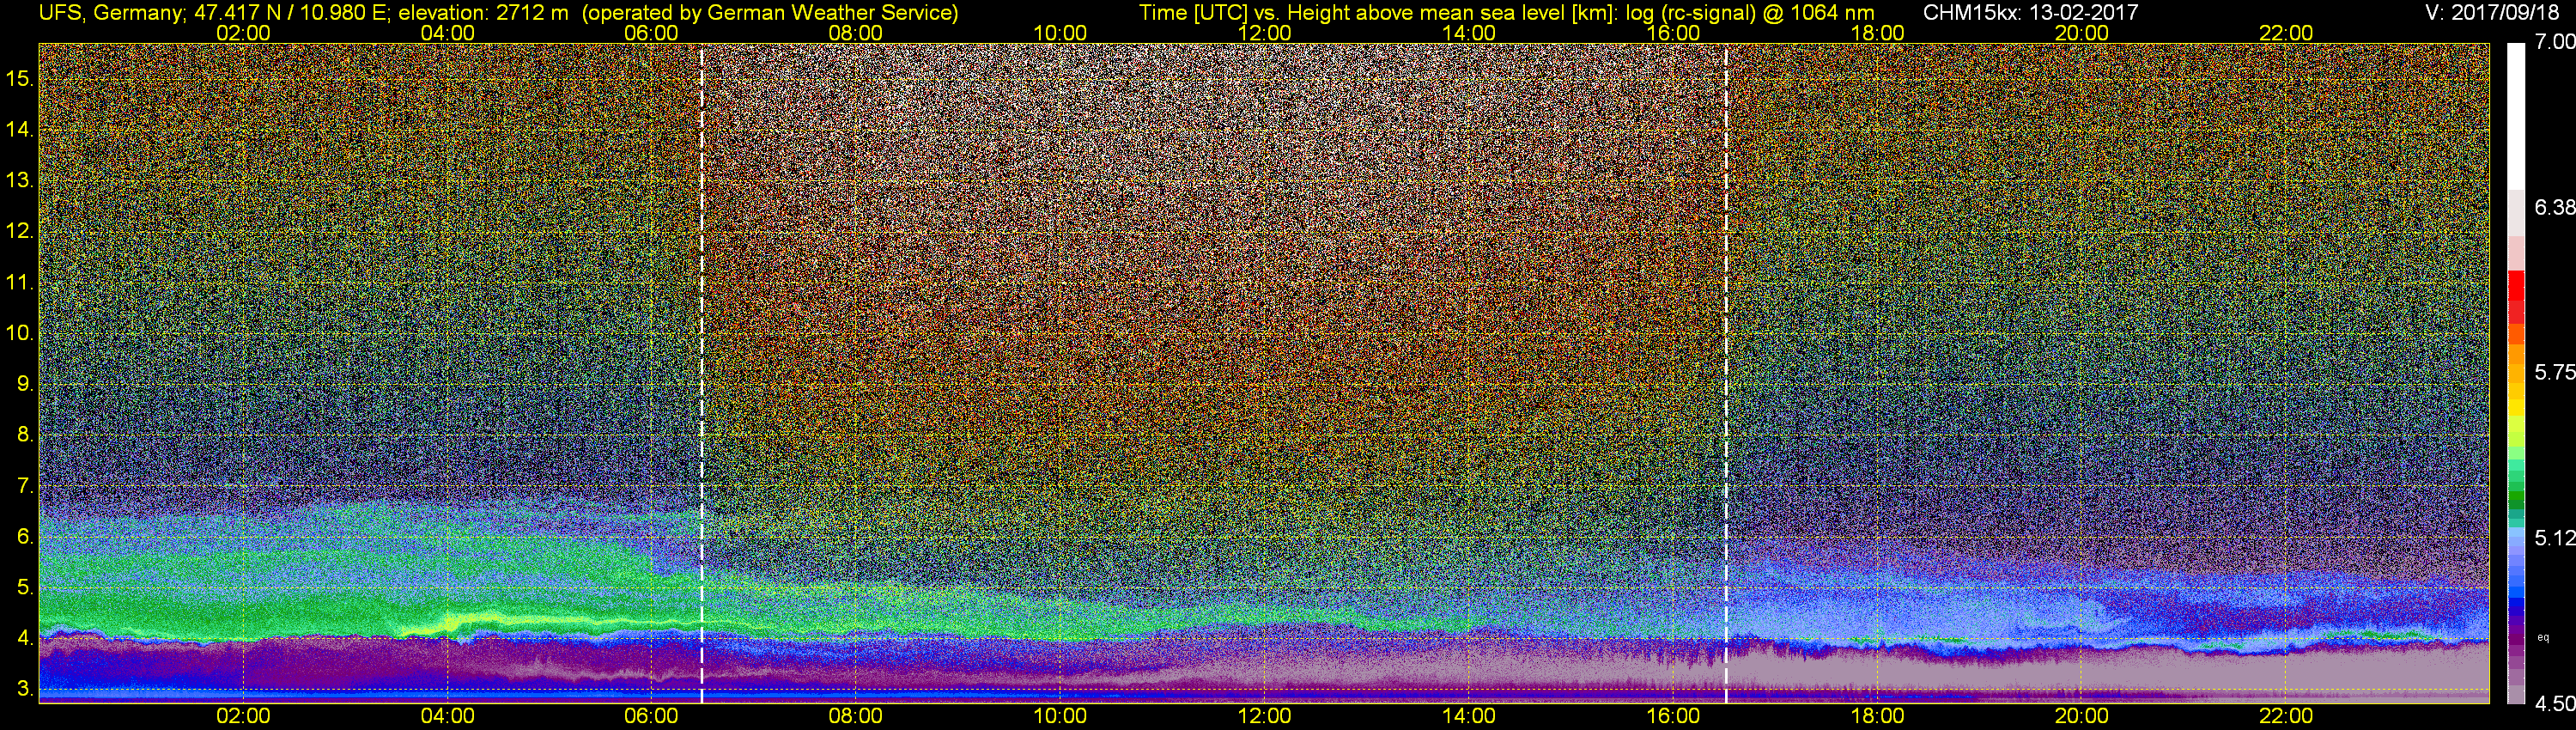Click the 5.12 value on the color scale
The width and height of the screenshot is (2576, 730).
point(2555,539)
